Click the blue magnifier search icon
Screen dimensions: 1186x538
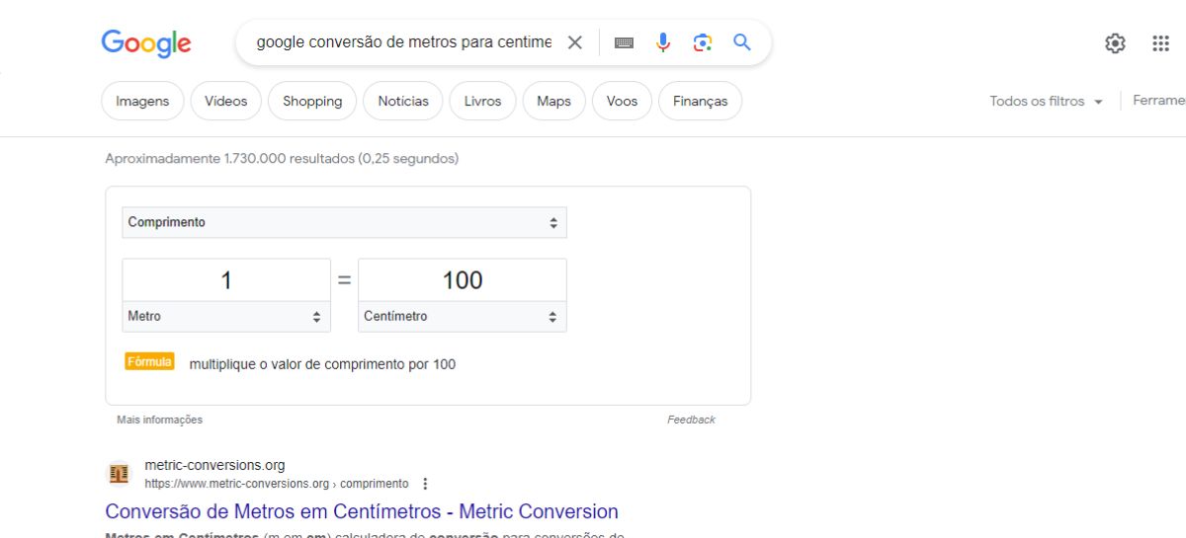[742, 42]
